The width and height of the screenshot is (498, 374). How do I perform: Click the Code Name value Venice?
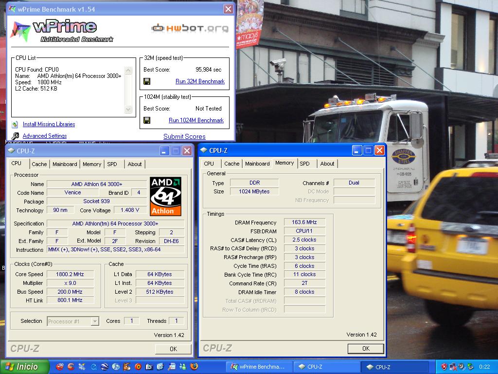coord(73,192)
